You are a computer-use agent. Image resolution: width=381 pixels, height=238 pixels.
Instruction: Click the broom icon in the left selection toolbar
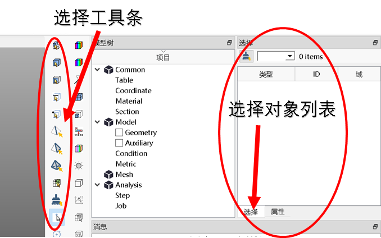click(x=56, y=200)
